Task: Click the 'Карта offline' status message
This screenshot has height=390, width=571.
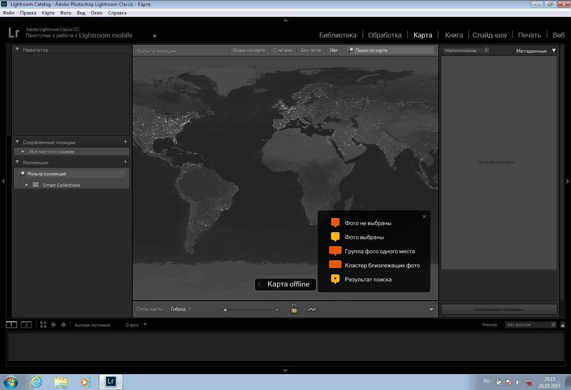Action: (285, 284)
